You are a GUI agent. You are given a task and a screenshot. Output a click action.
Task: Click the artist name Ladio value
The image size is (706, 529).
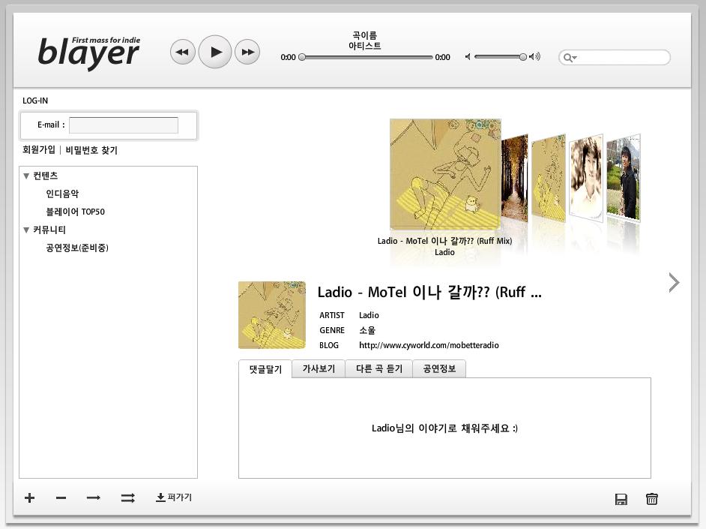point(369,315)
